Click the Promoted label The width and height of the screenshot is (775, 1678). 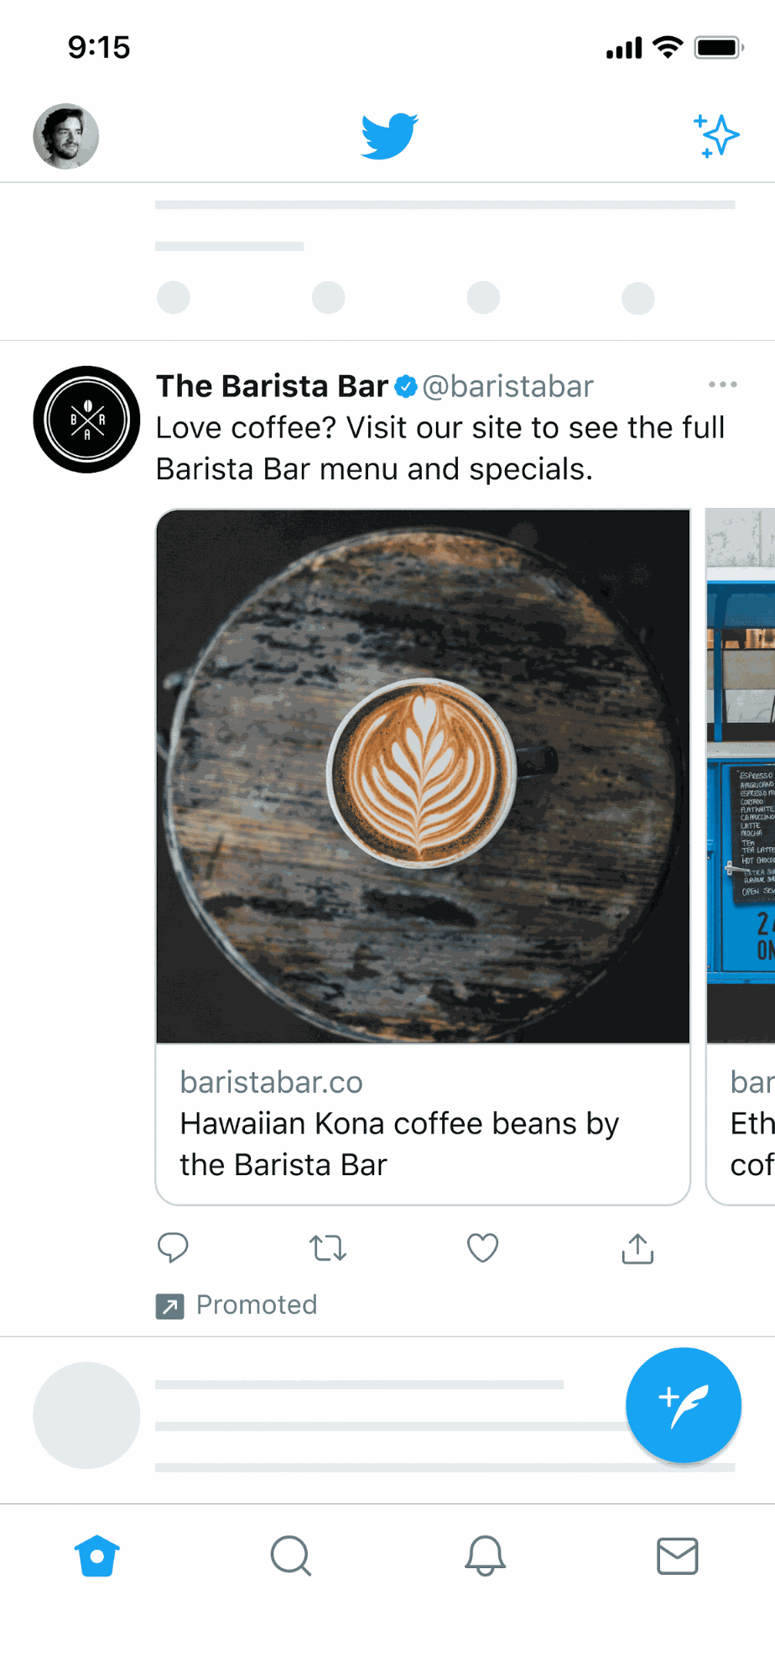[x=257, y=1305]
